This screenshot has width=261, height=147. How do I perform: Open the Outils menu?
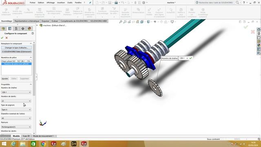pyautogui.click(x=70, y=2)
